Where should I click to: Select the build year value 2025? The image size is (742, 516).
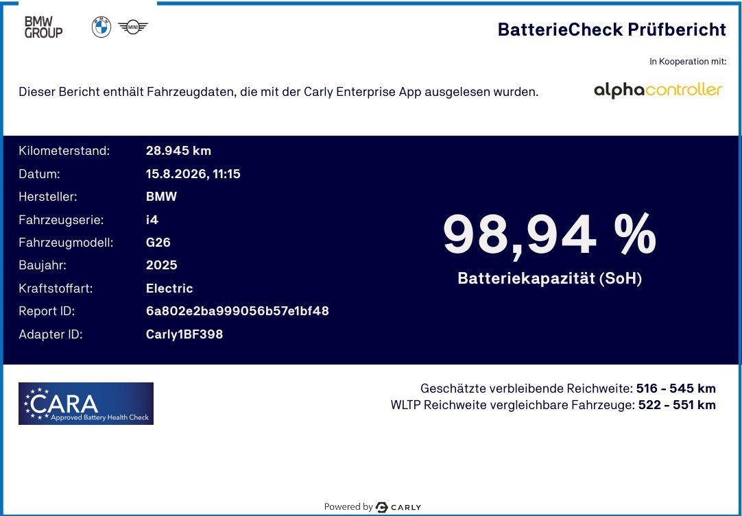coord(161,265)
